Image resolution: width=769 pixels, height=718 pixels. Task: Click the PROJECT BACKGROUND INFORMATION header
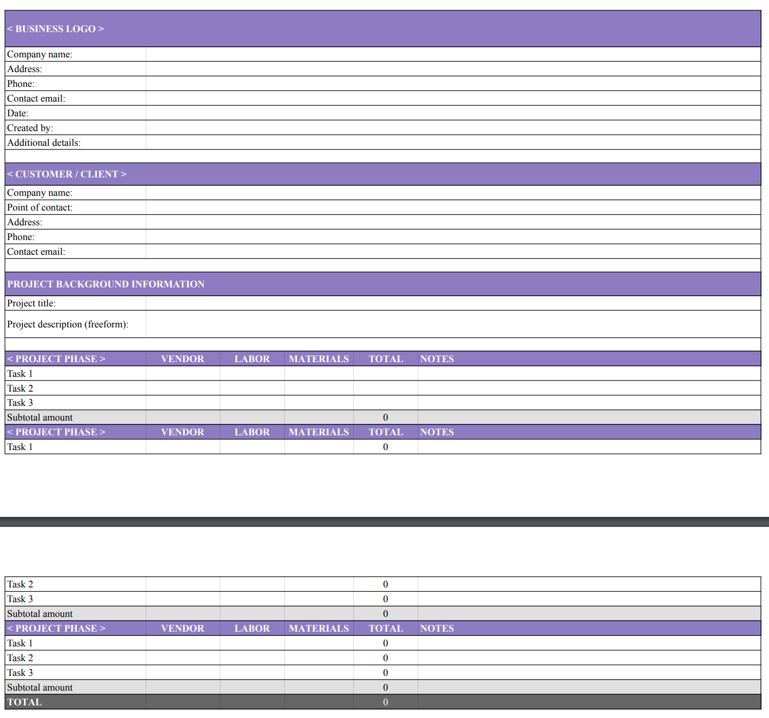[383, 284]
